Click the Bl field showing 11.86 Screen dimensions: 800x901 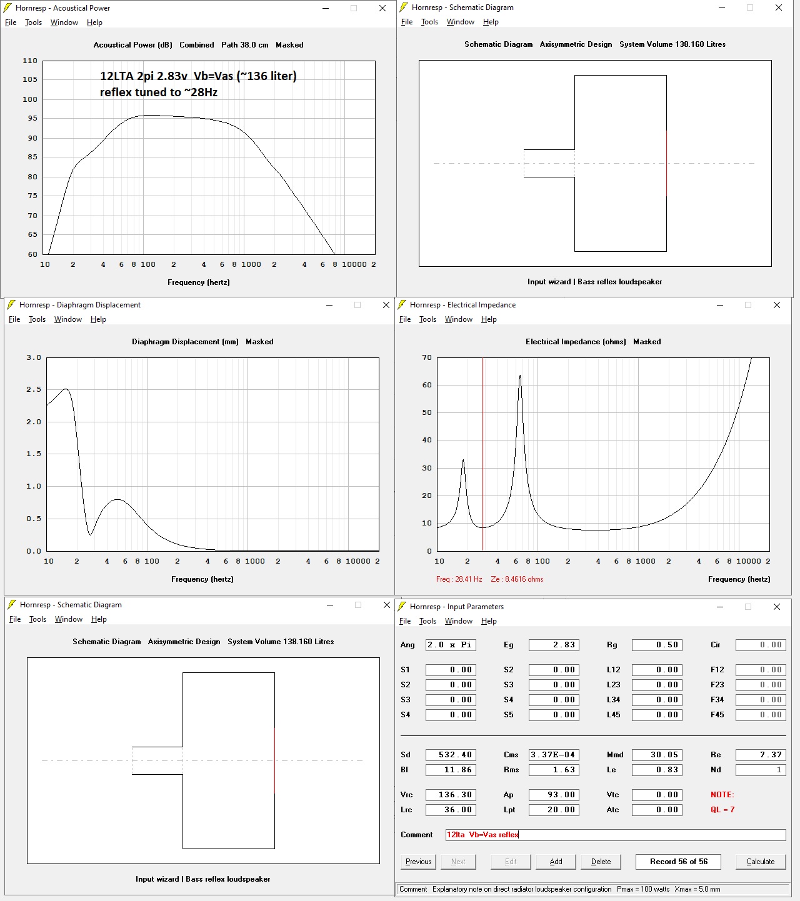pos(451,770)
